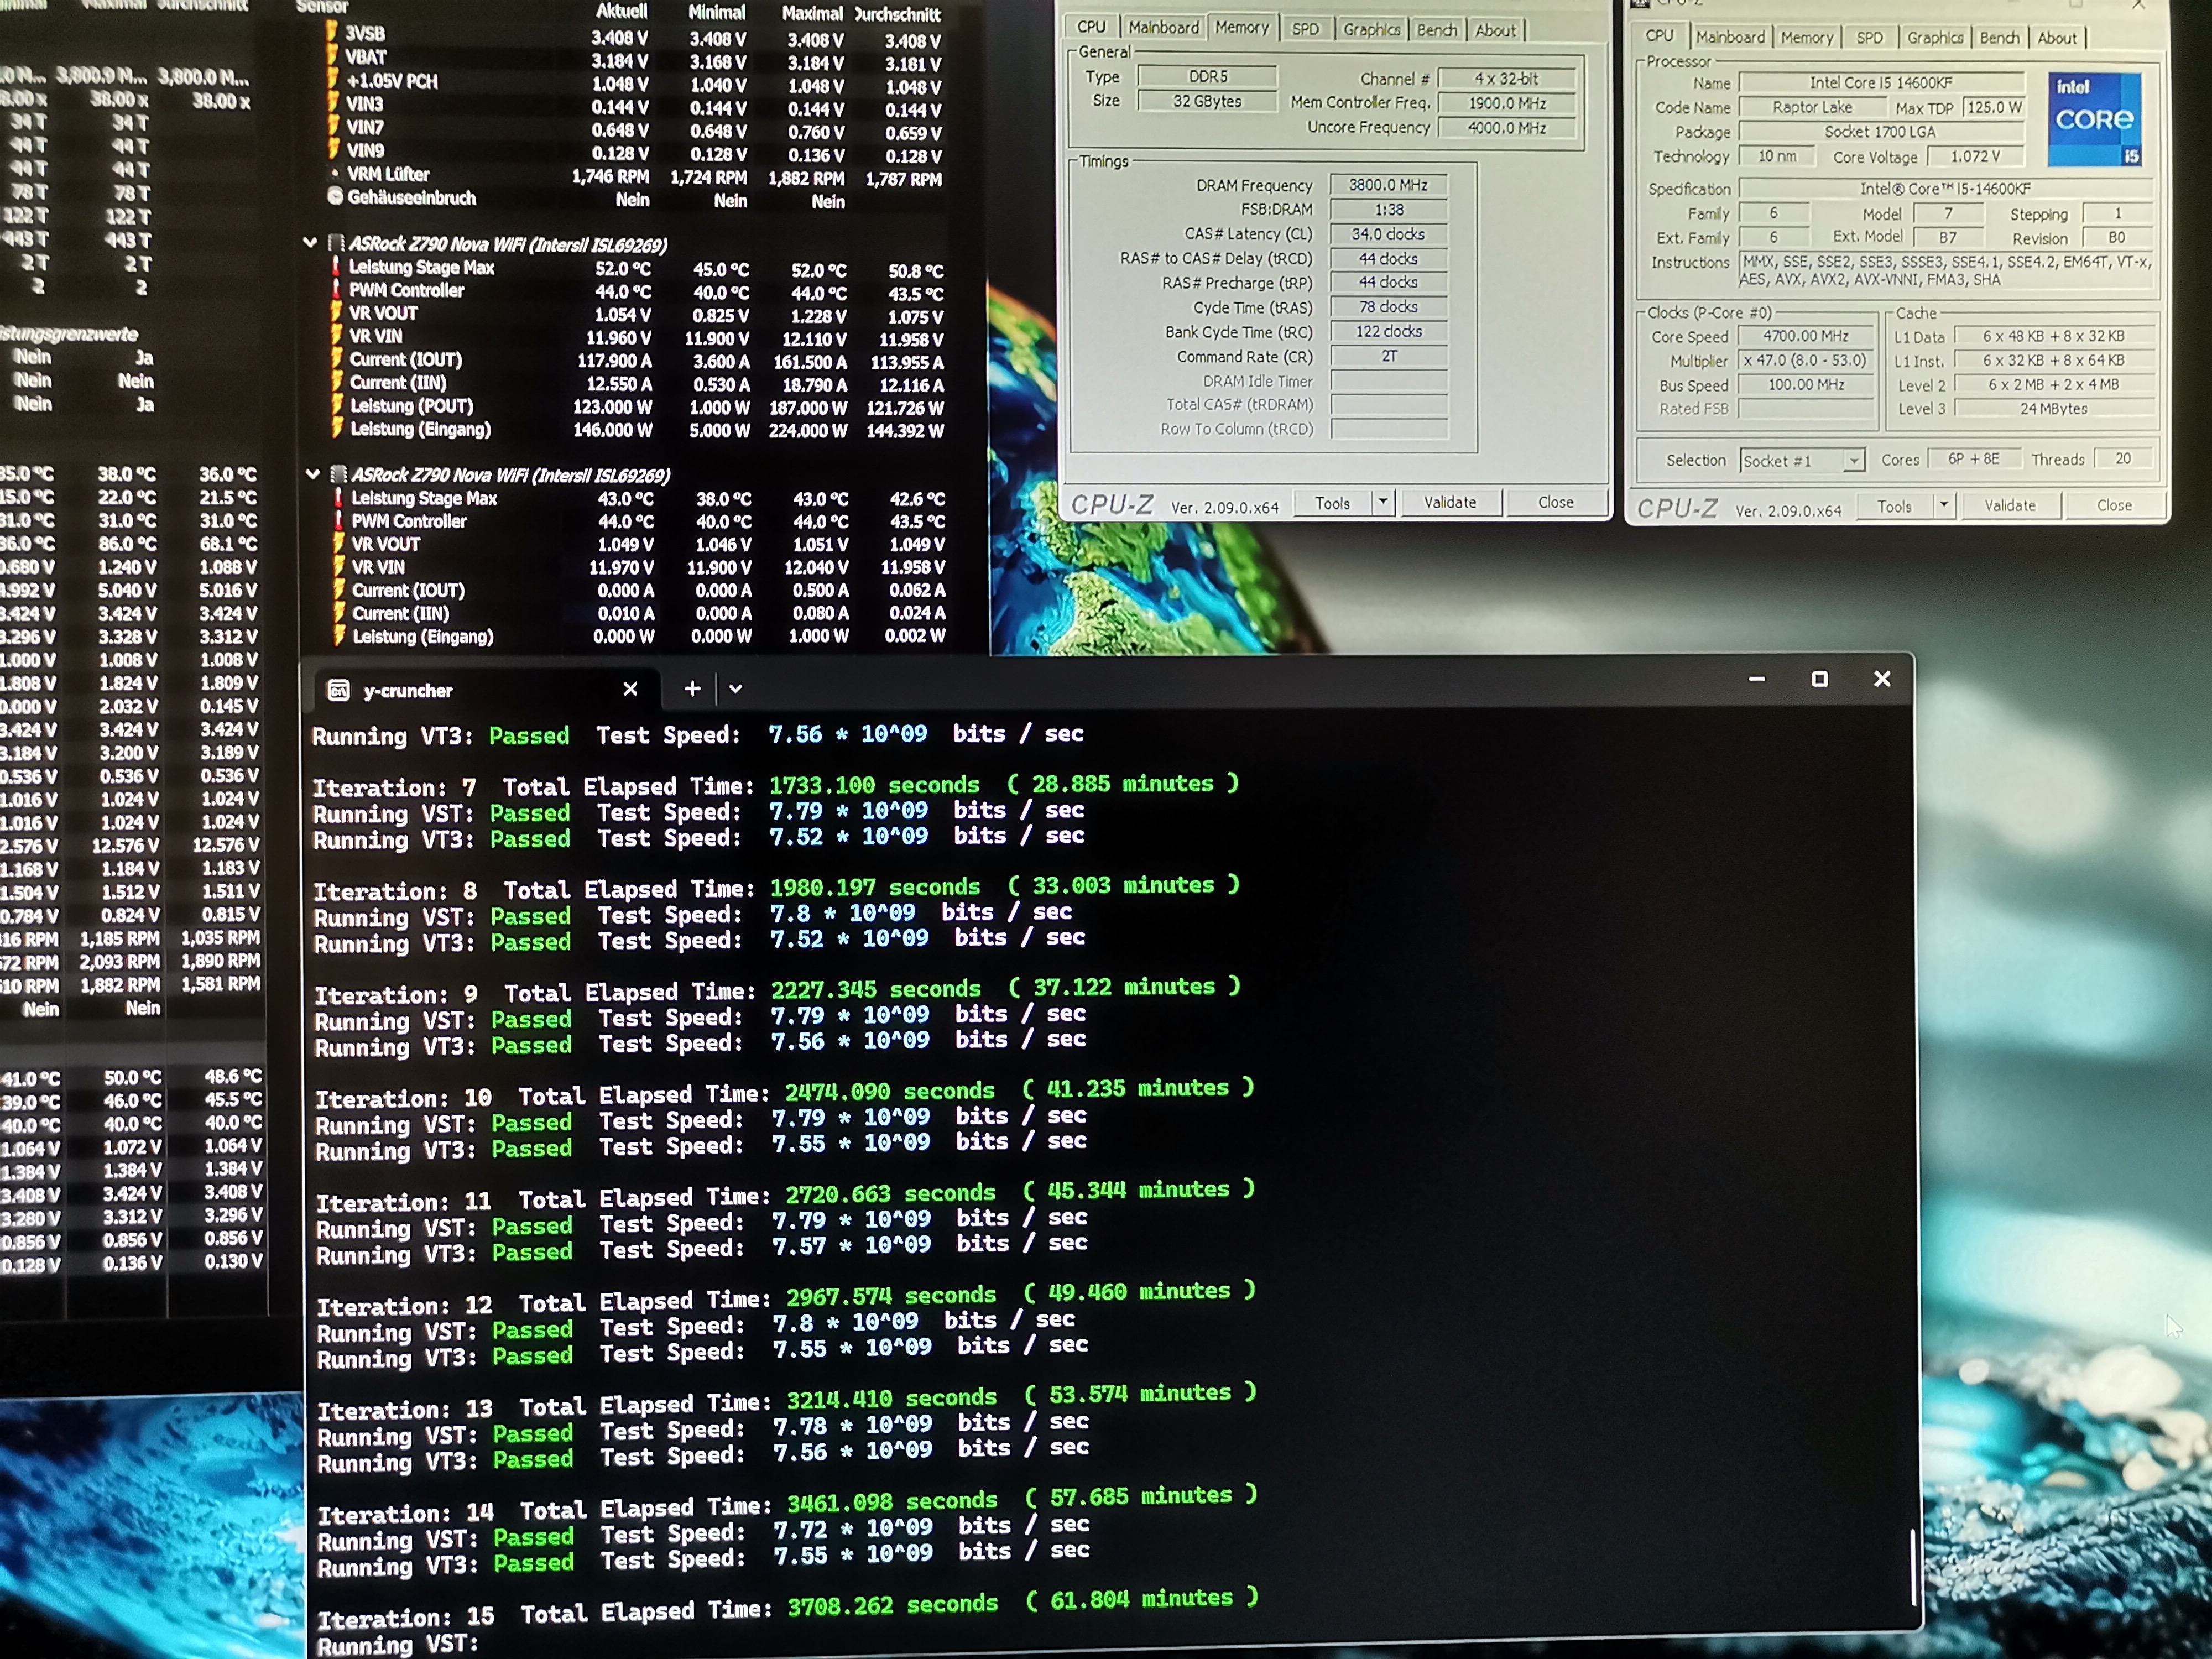Image resolution: width=2212 pixels, height=1659 pixels.
Task: Click the PWM Controller label in the group containing Leistung (POUT)
Action: [x=406, y=290]
